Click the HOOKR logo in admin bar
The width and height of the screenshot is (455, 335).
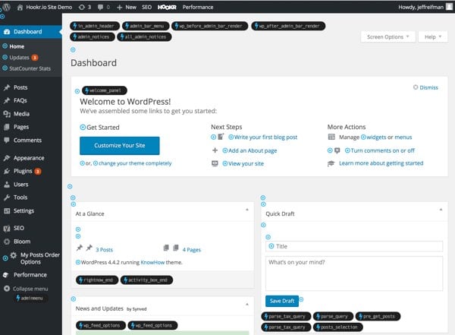click(x=167, y=7)
